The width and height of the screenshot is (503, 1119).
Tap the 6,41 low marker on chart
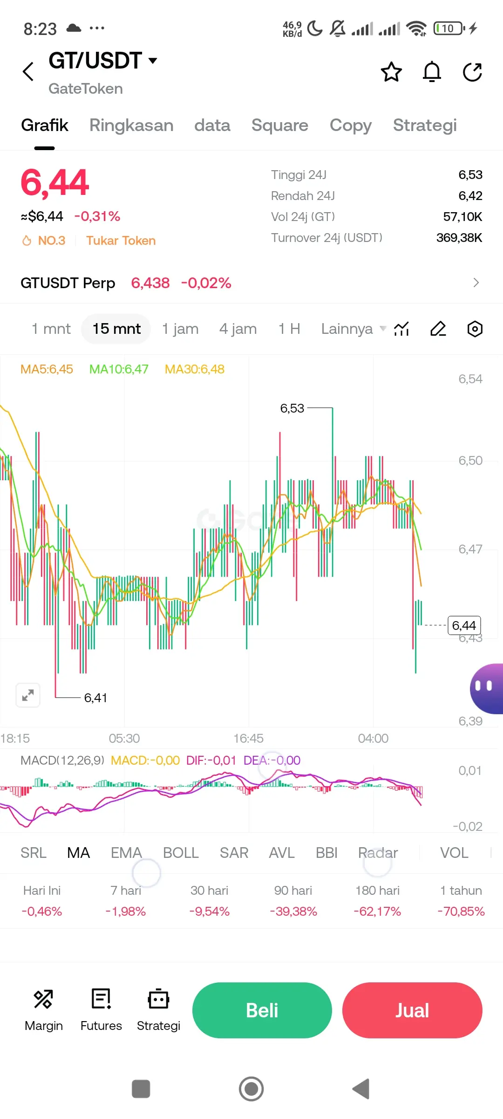(x=95, y=698)
